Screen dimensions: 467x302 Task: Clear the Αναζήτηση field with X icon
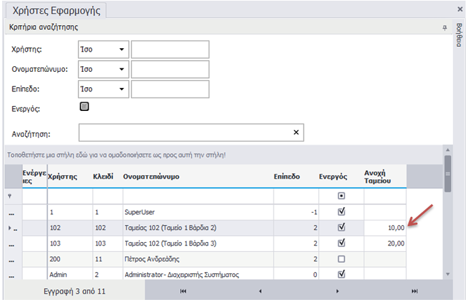pos(295,133)
